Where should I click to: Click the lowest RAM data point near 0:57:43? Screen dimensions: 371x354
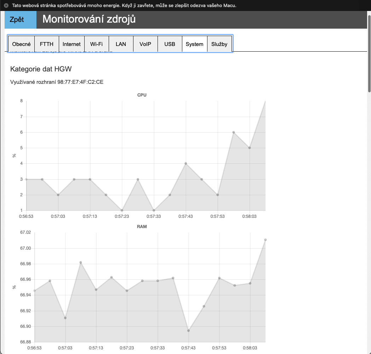tap(188, 331)
